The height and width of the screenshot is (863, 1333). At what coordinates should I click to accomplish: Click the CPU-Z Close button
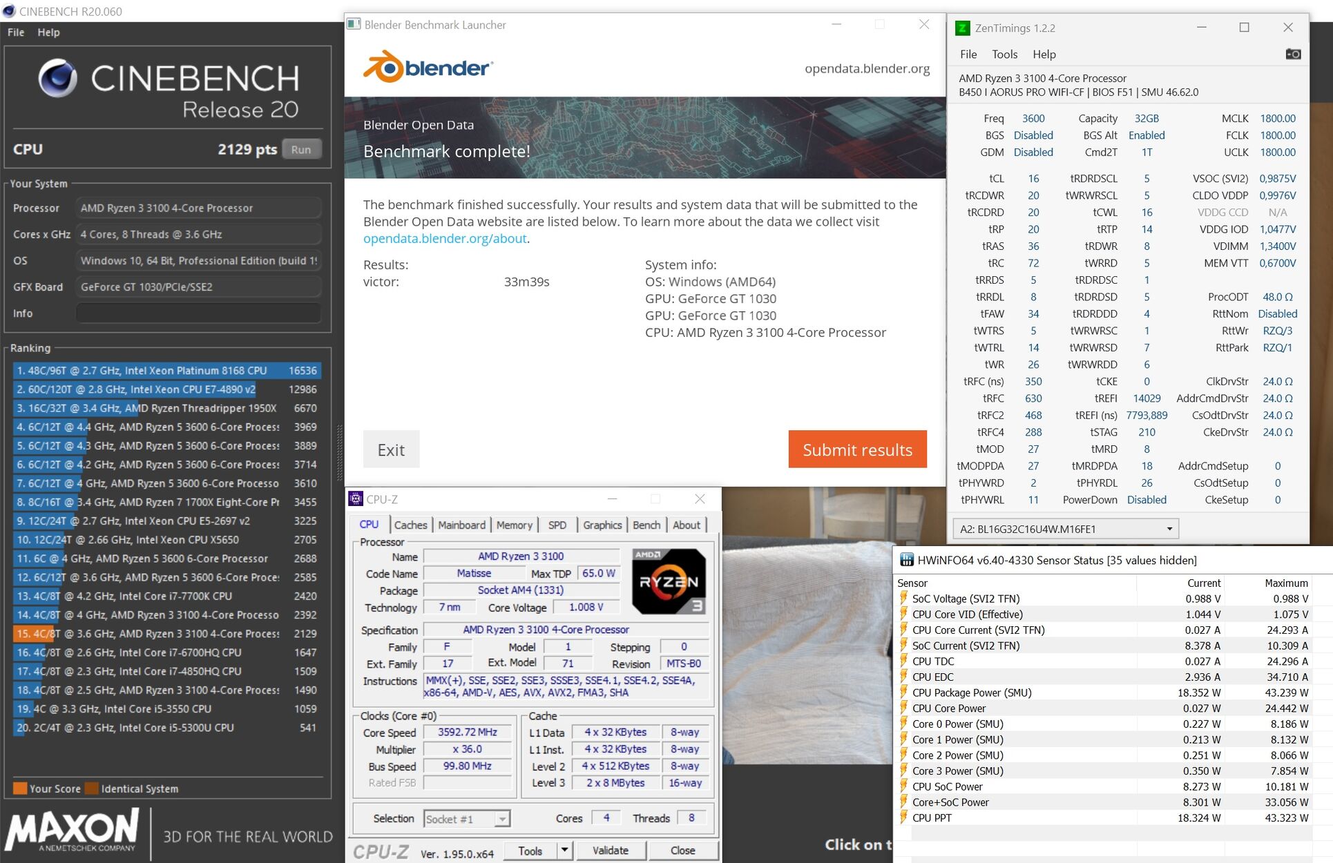coord(682,851)
